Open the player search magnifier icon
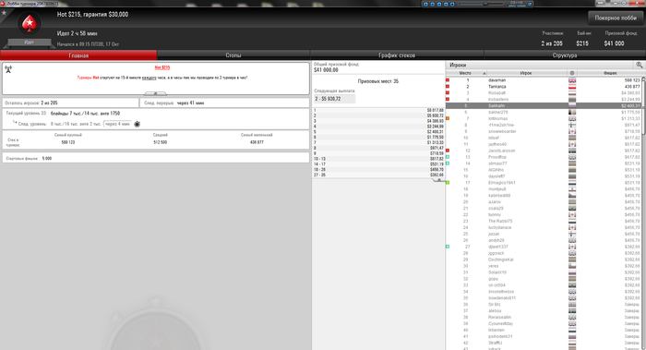Screen dimensions: 646x350 pos(639,65)
